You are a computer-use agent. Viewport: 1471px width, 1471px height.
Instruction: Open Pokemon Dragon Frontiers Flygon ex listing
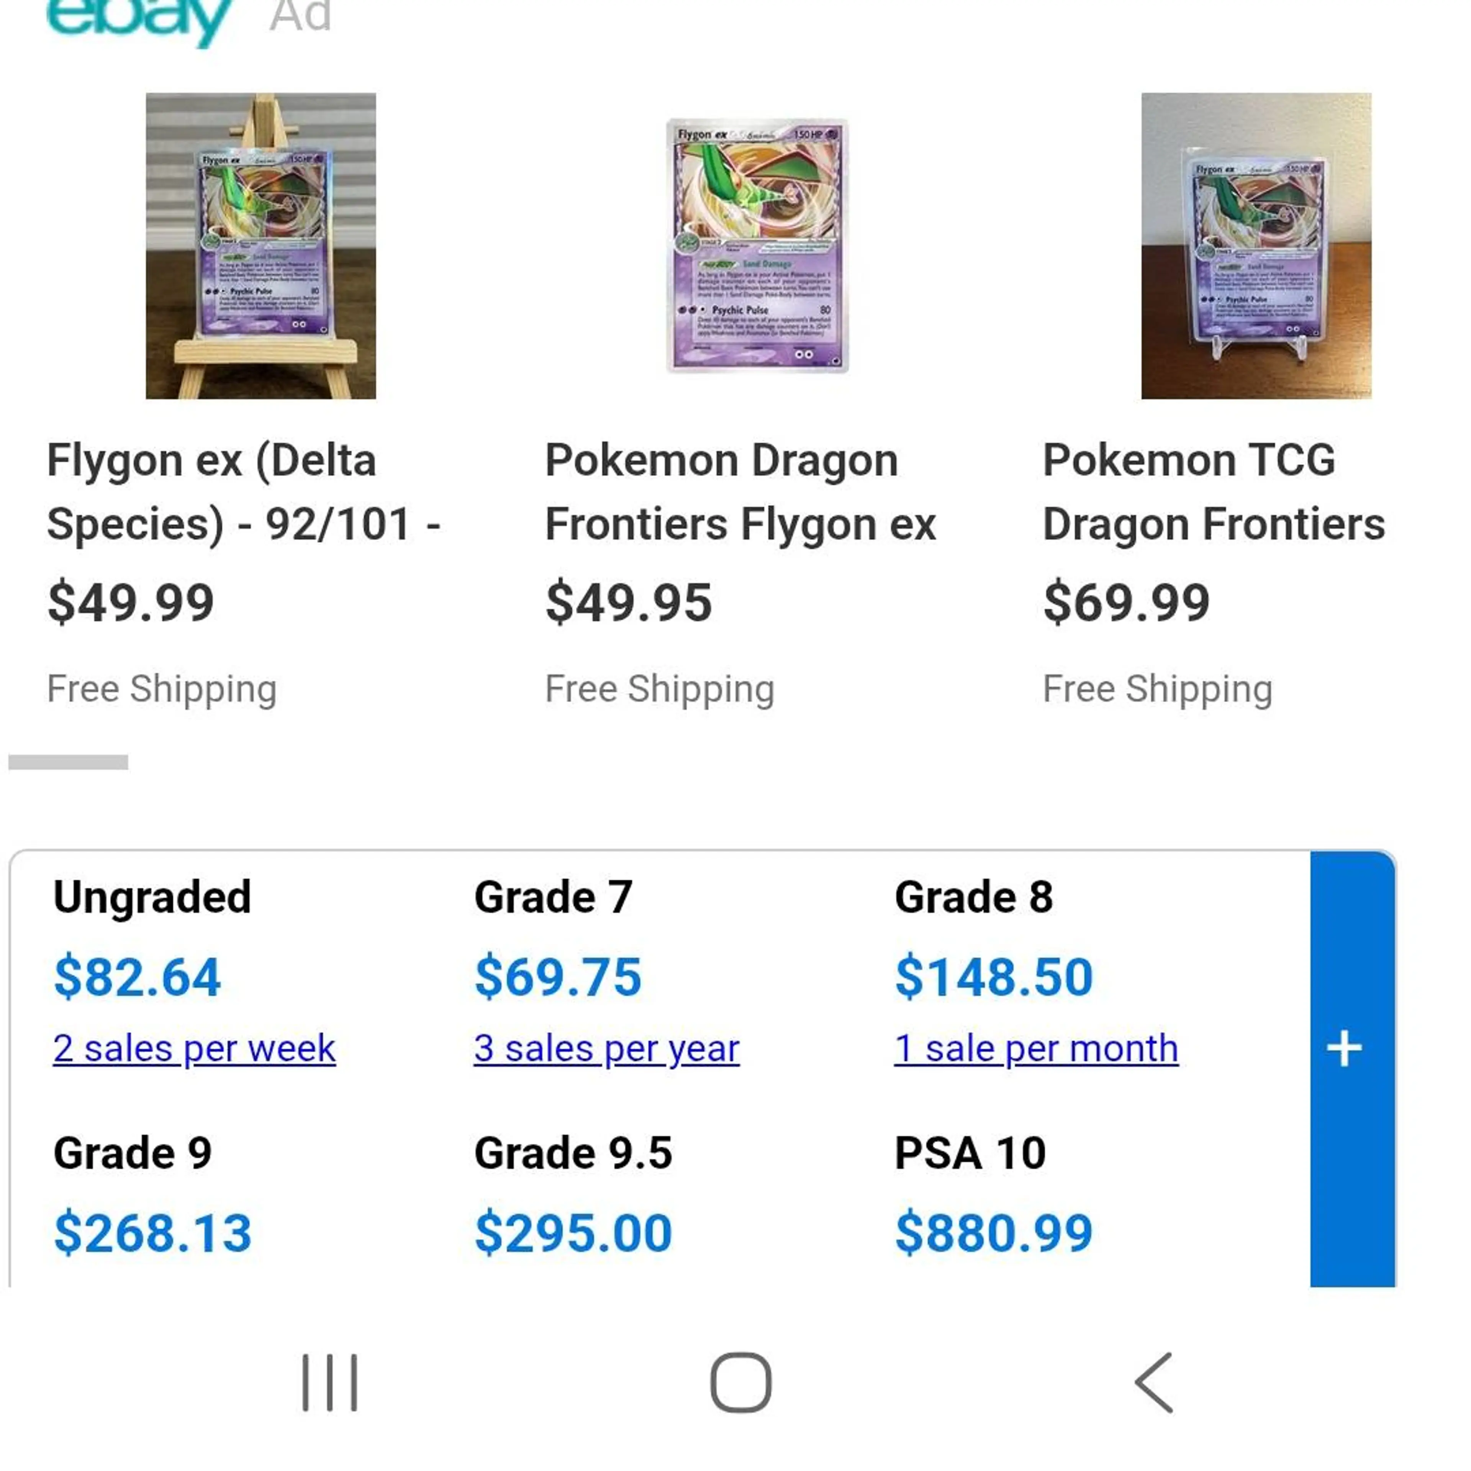click(x=740, y=492)
